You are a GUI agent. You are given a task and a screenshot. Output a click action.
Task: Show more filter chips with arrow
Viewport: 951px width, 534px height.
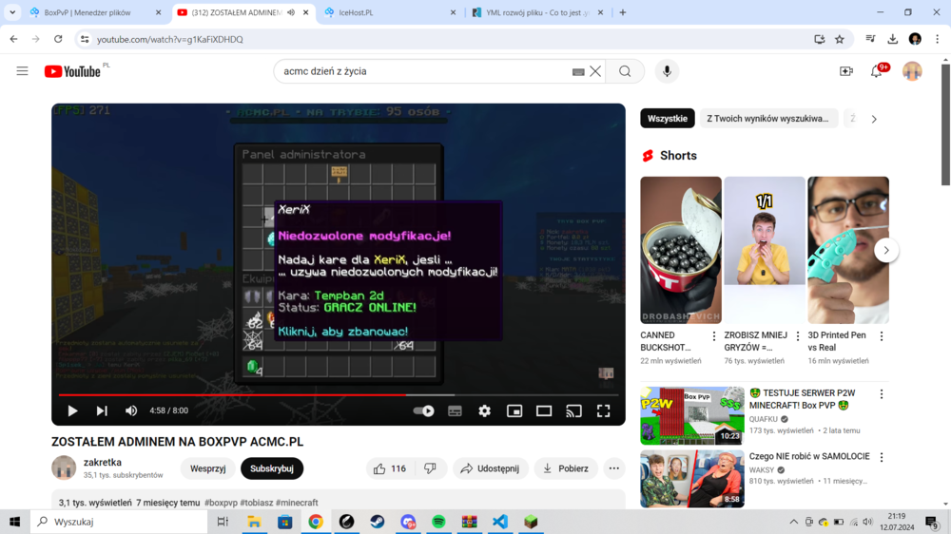pos(874,119)
